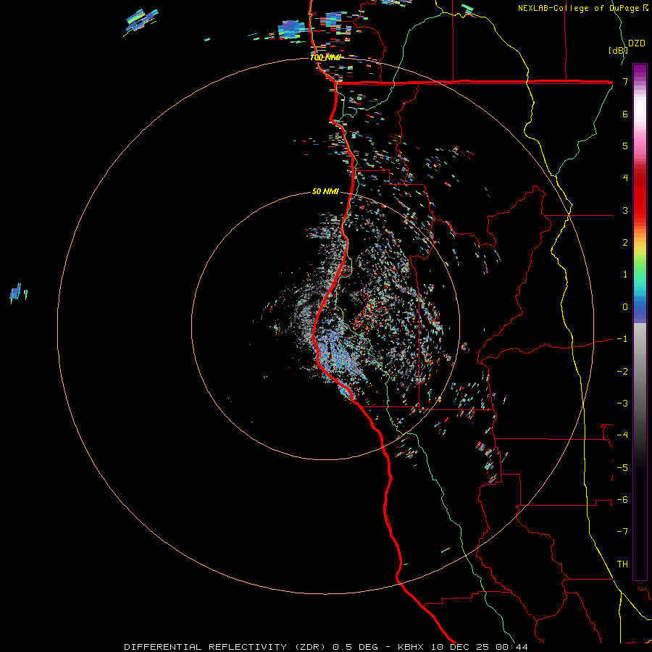Click the -2 tick label on the color scale
The height and width of the screenshot is (652, 652).
click(x=622, y=372)
